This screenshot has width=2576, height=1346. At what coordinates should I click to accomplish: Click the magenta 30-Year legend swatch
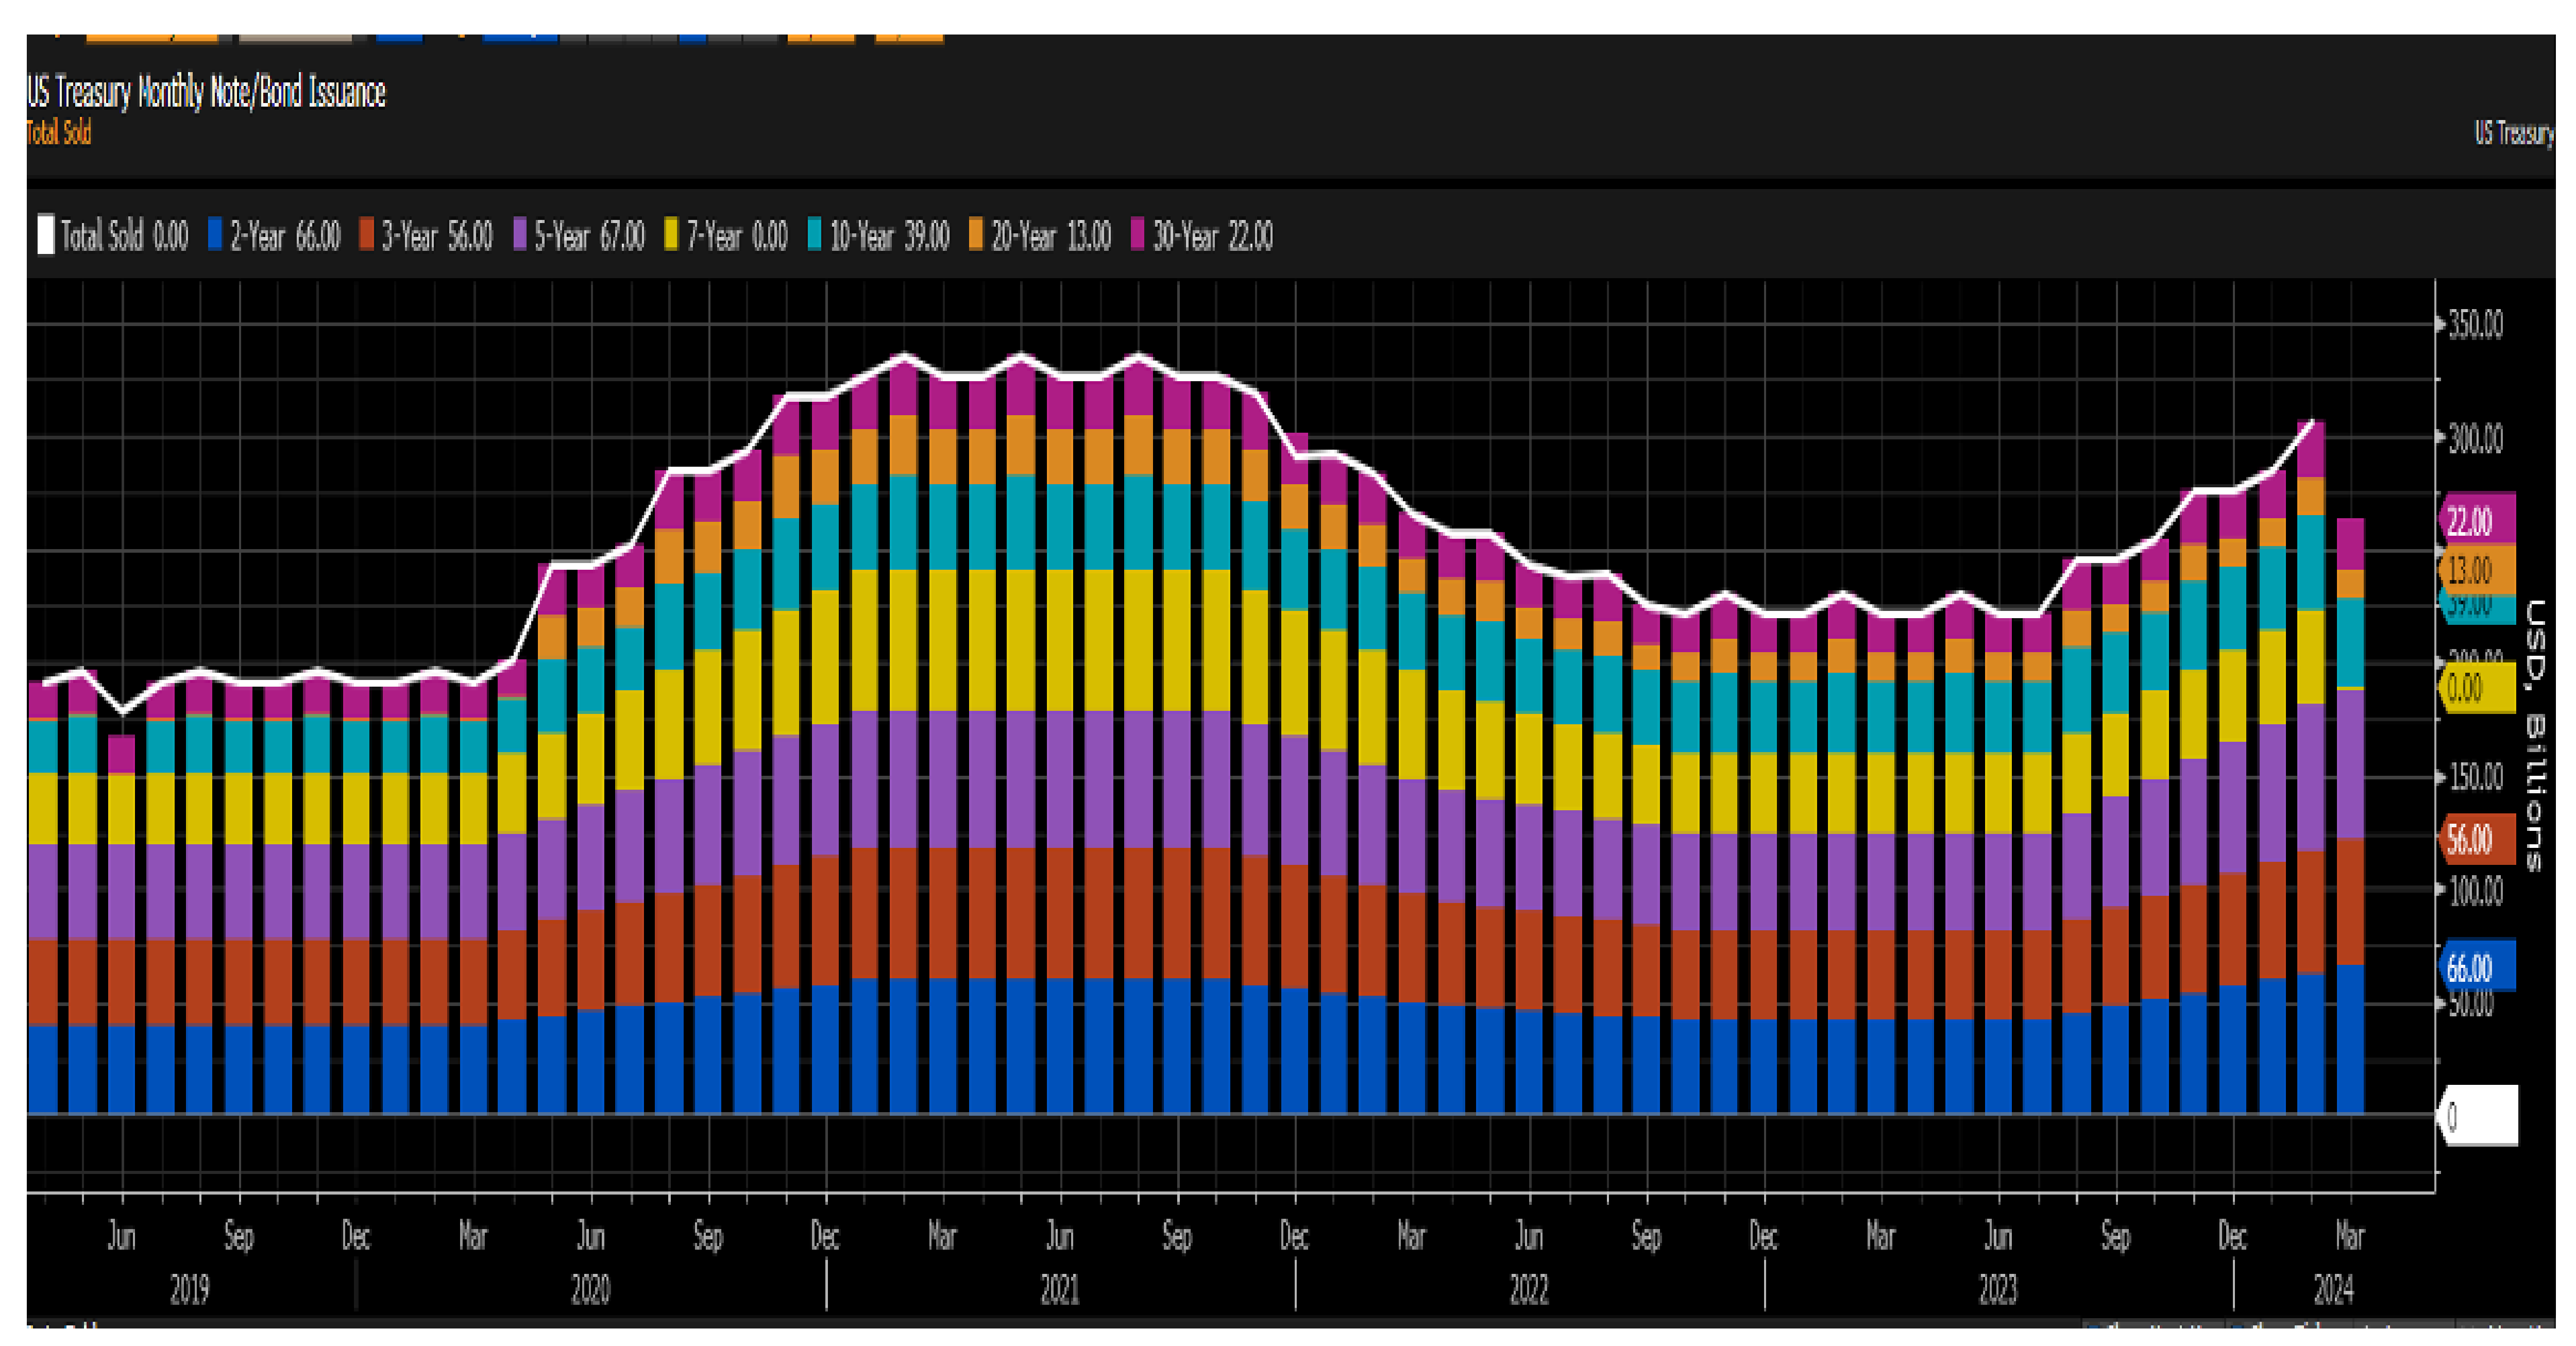(x=1137, y=235)
